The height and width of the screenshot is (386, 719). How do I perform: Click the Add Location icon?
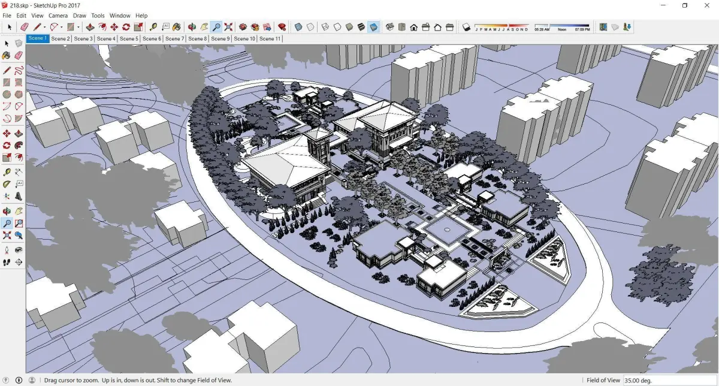[603, 27]
